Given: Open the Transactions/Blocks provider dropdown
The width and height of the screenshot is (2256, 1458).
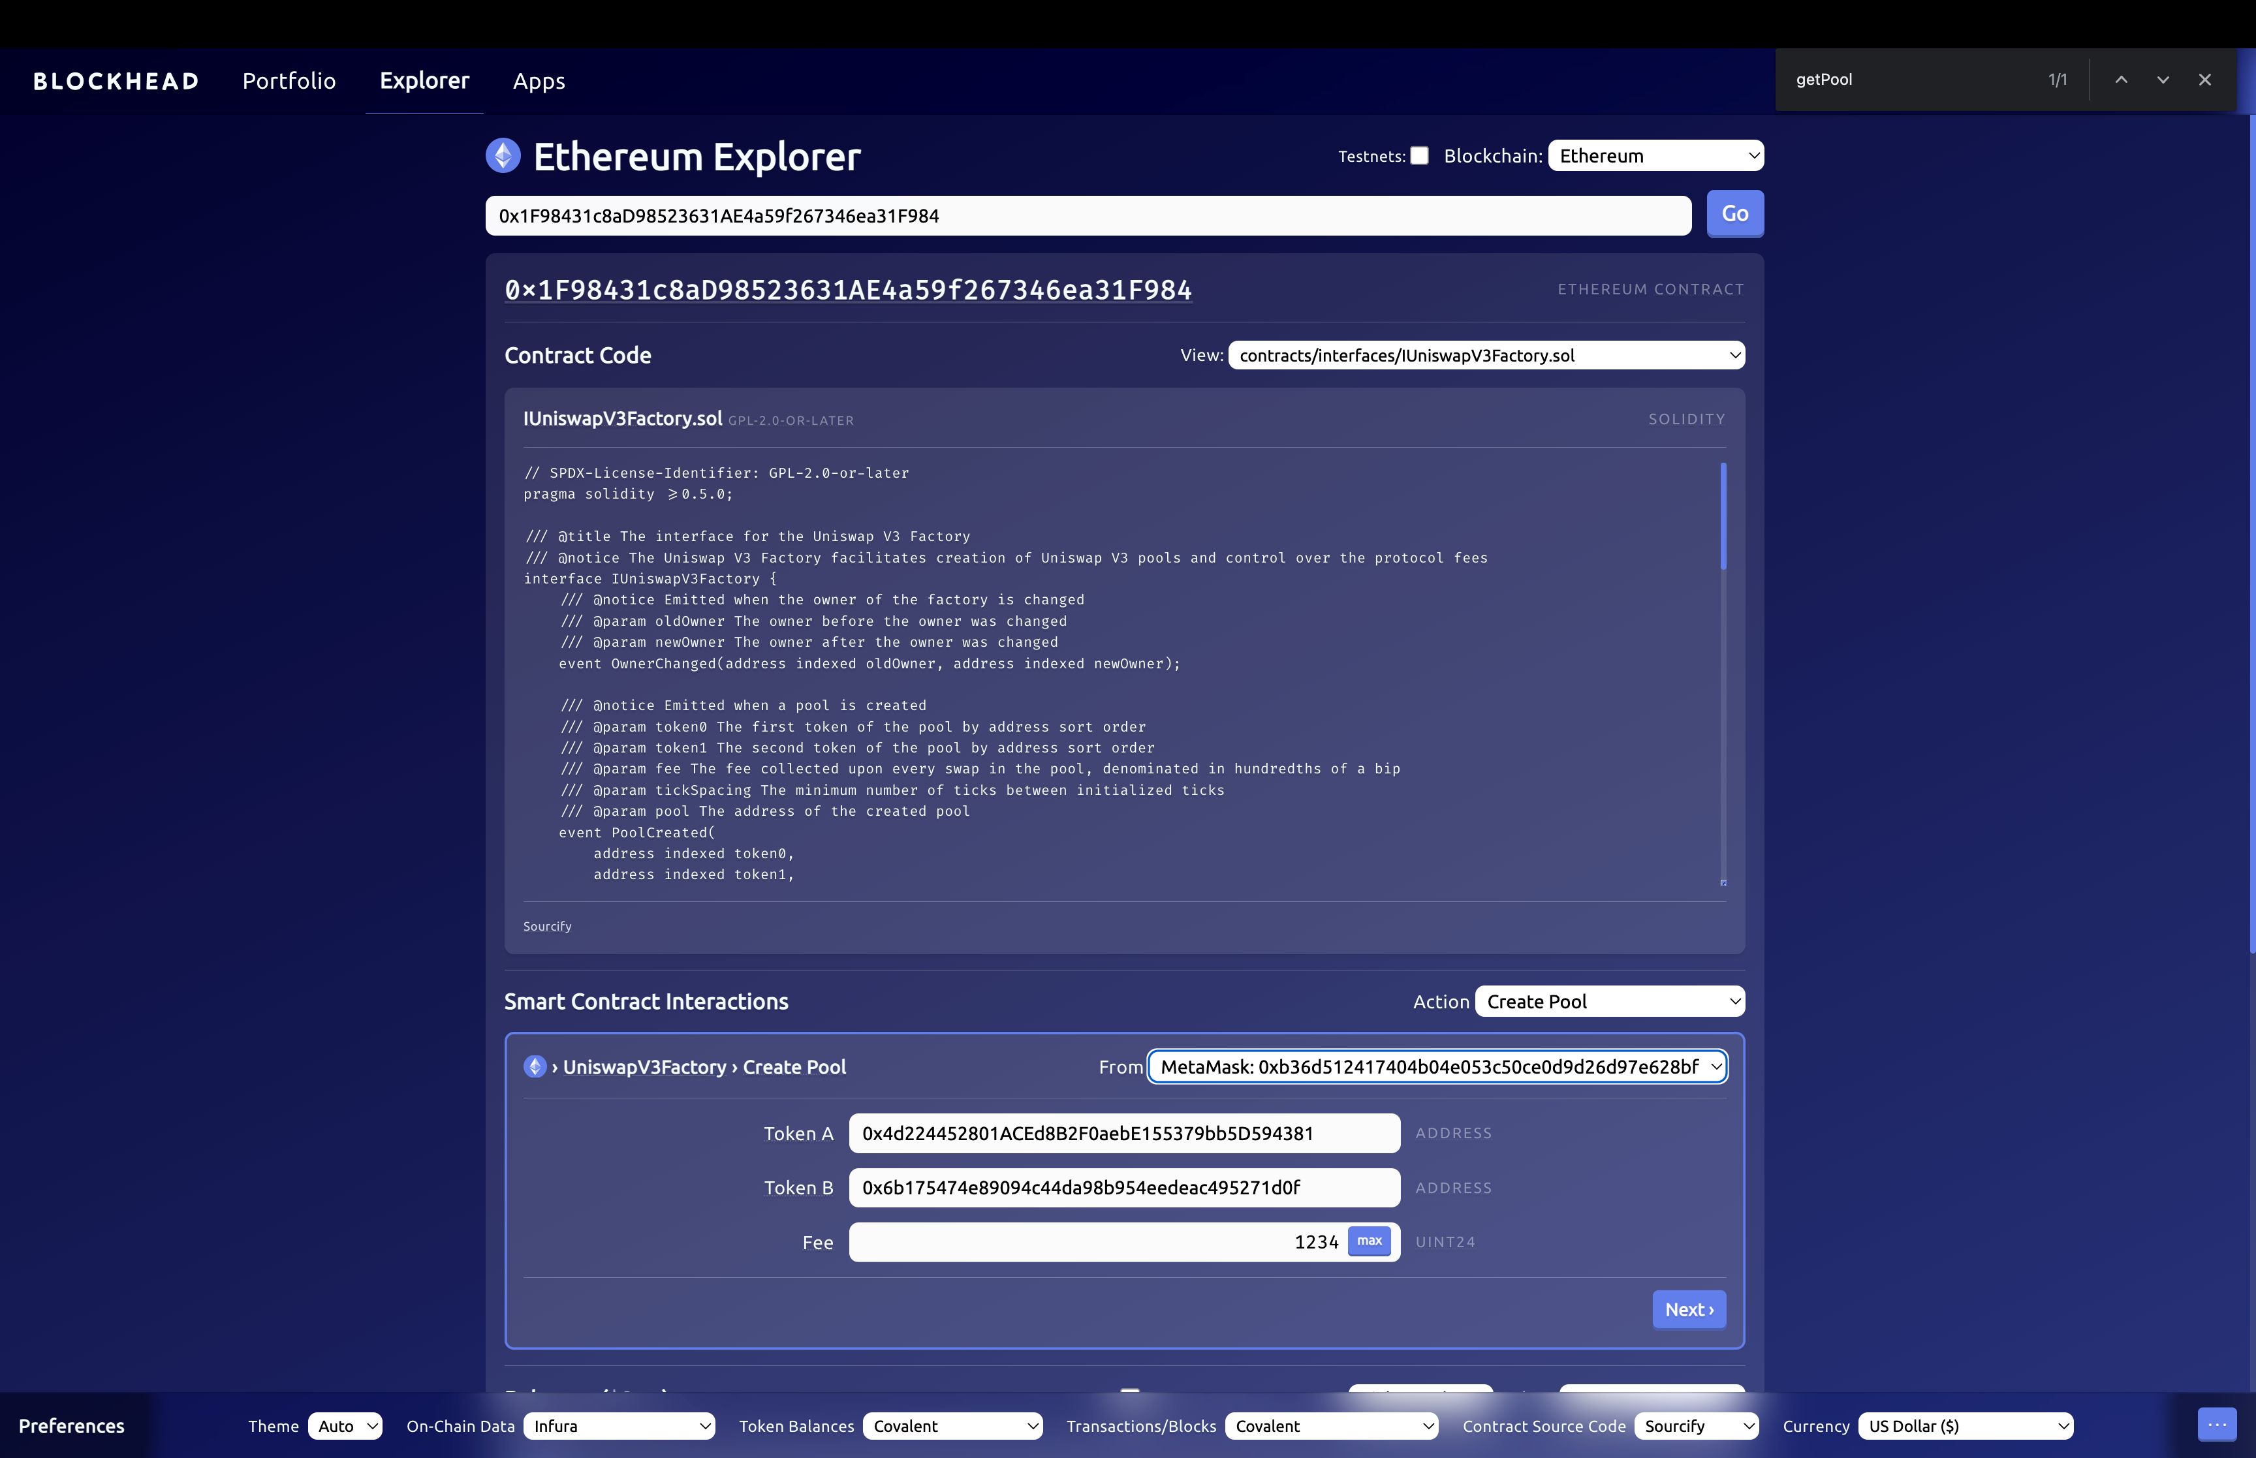Looking at the screenshot, I should click(1331, 1426).
